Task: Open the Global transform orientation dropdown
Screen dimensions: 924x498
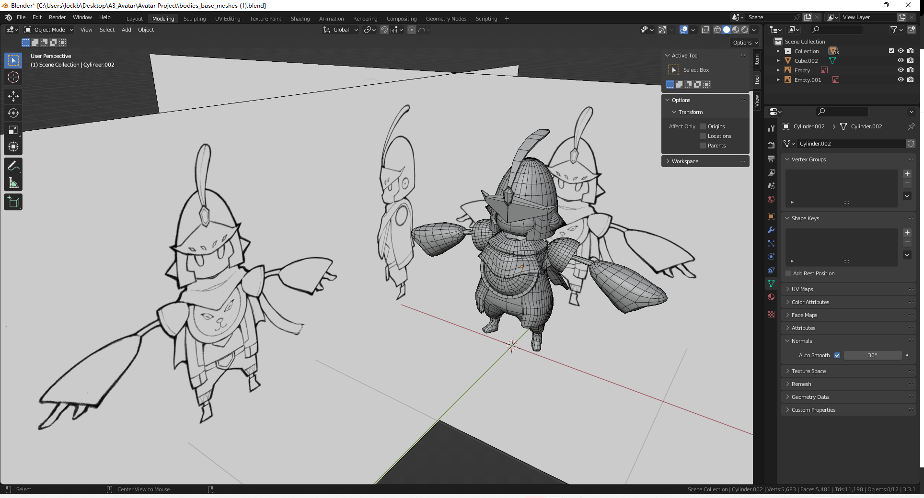Action: pos(341,30)
